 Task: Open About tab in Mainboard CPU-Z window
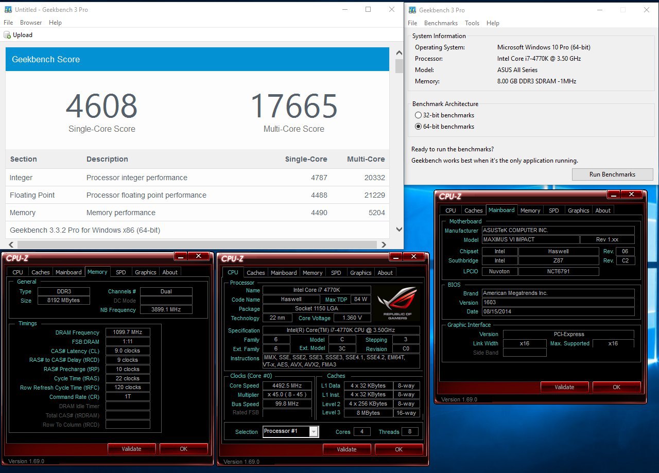[x=603, y=211]
